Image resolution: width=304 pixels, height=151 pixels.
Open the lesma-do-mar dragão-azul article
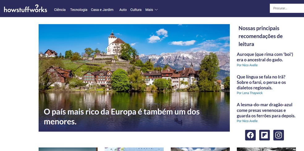pyautogui.click(x=266, y=110)
